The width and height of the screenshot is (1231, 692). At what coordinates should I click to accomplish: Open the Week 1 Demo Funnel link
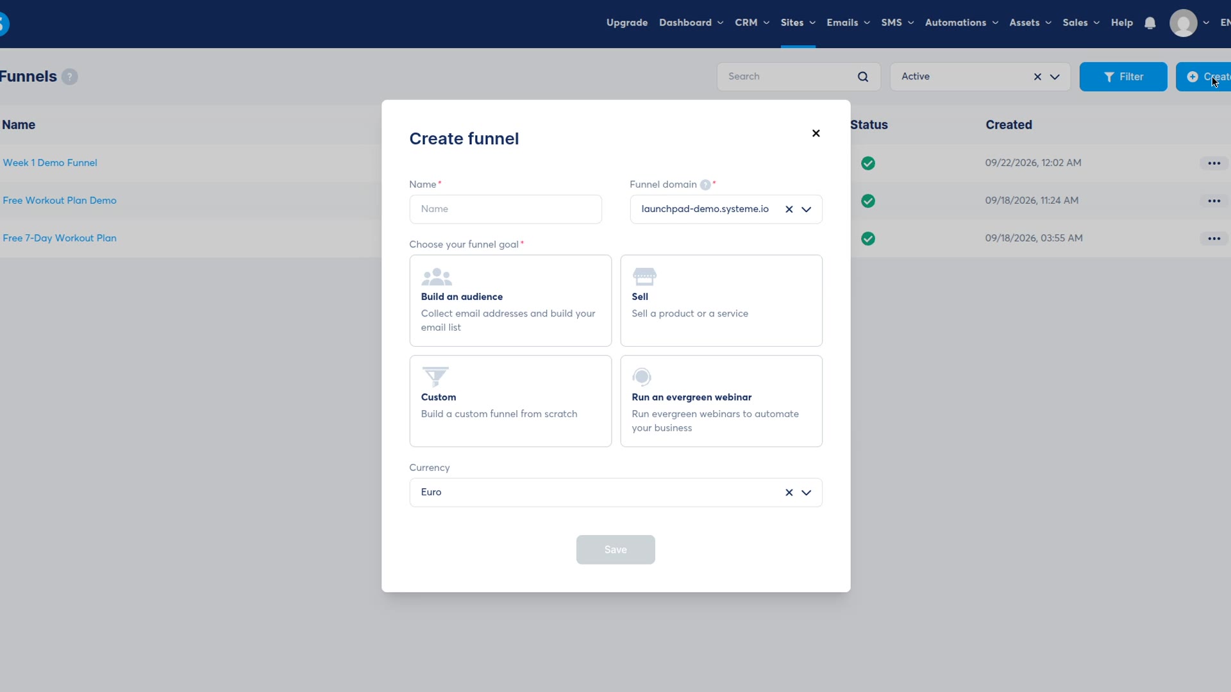(x=50, y=163)
